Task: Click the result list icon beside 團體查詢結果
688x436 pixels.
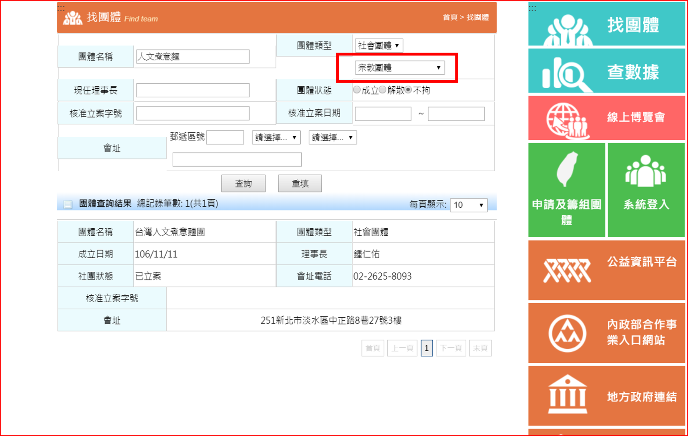Action: coord(68,204)
